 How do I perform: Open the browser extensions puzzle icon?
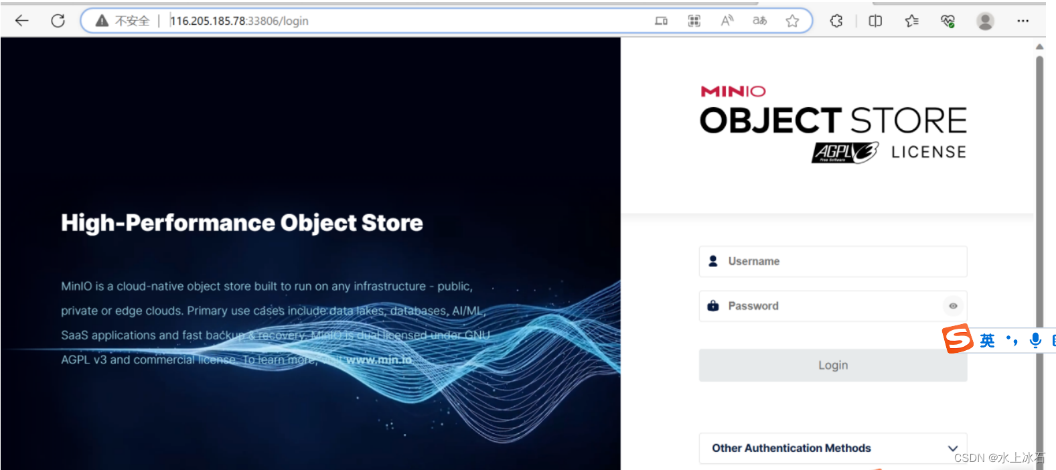836,21
